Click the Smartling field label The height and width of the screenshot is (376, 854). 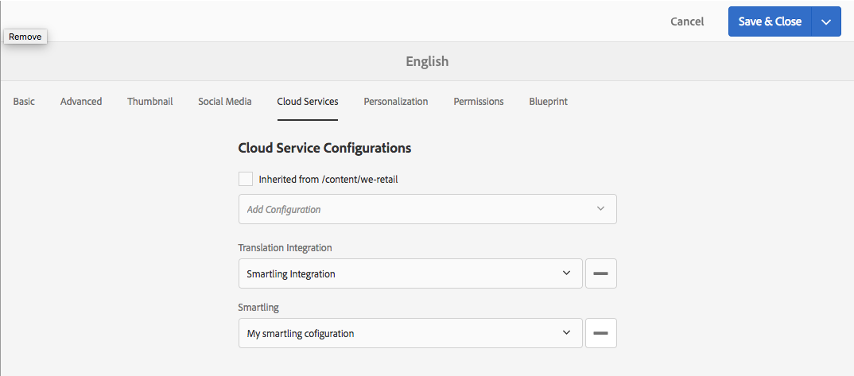(x=258, y=308)
